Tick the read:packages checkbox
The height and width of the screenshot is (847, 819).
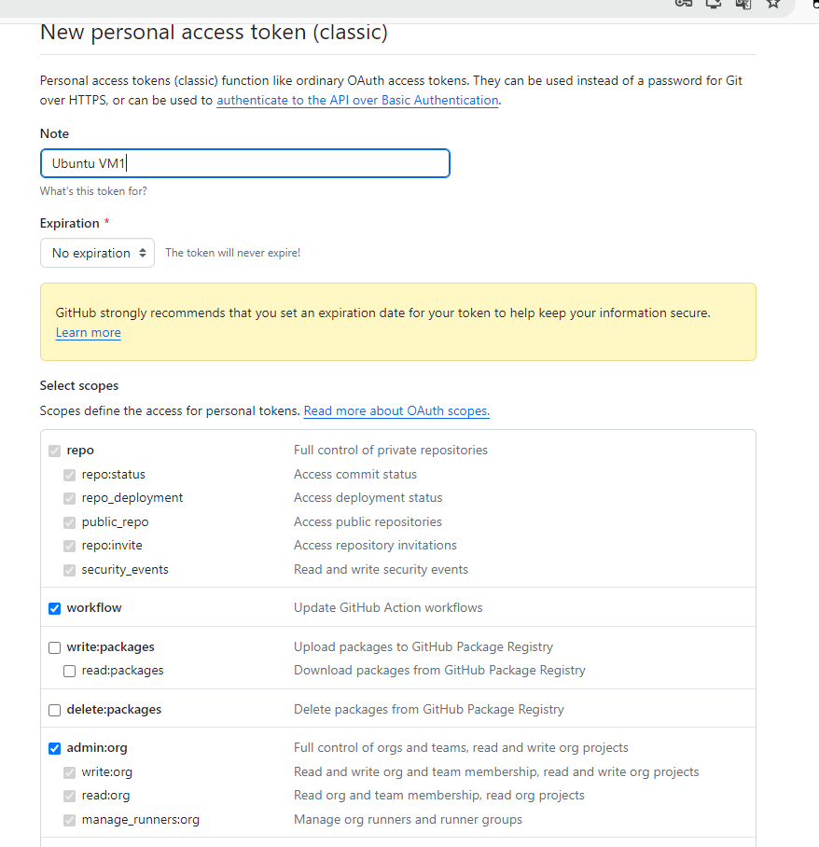click(70, 671)
